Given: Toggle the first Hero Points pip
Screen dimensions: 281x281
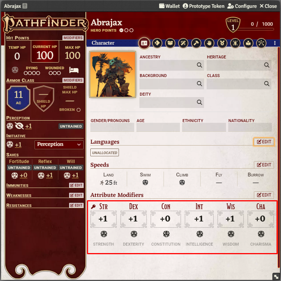Looking at the screenshot, I should (121, 30).
